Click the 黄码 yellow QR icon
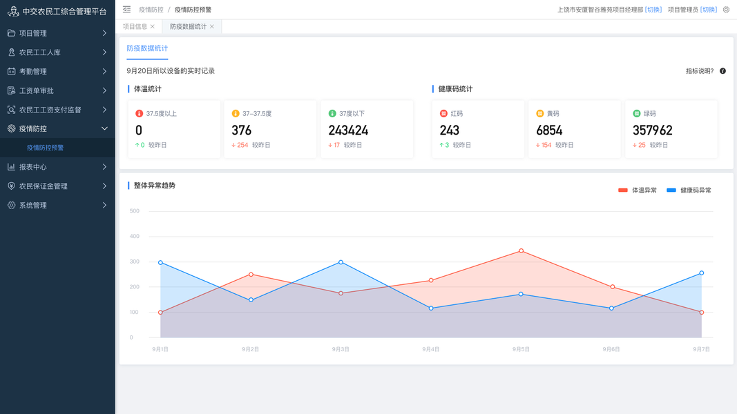The image size is (737, 414). pyautogui.click(x=540, y=114)
